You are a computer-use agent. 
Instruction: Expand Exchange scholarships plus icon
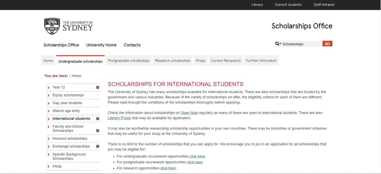coord(98,146)
